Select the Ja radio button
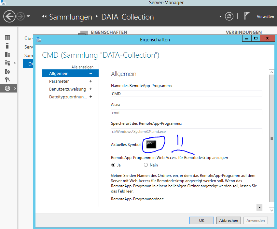This screenshot has height=229, width=277. click(x=113, y=165)
